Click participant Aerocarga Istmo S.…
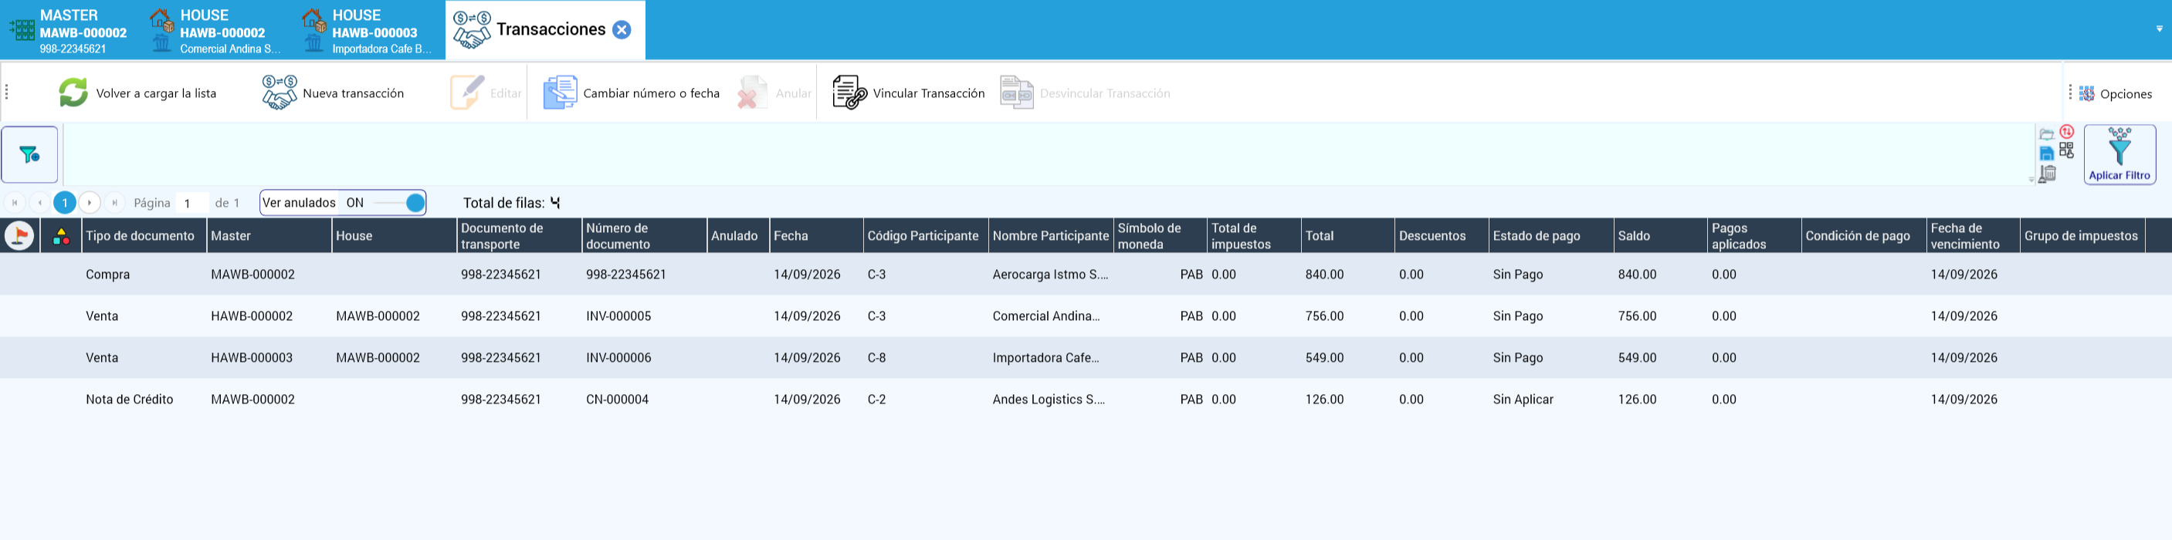 [1050, 275]
